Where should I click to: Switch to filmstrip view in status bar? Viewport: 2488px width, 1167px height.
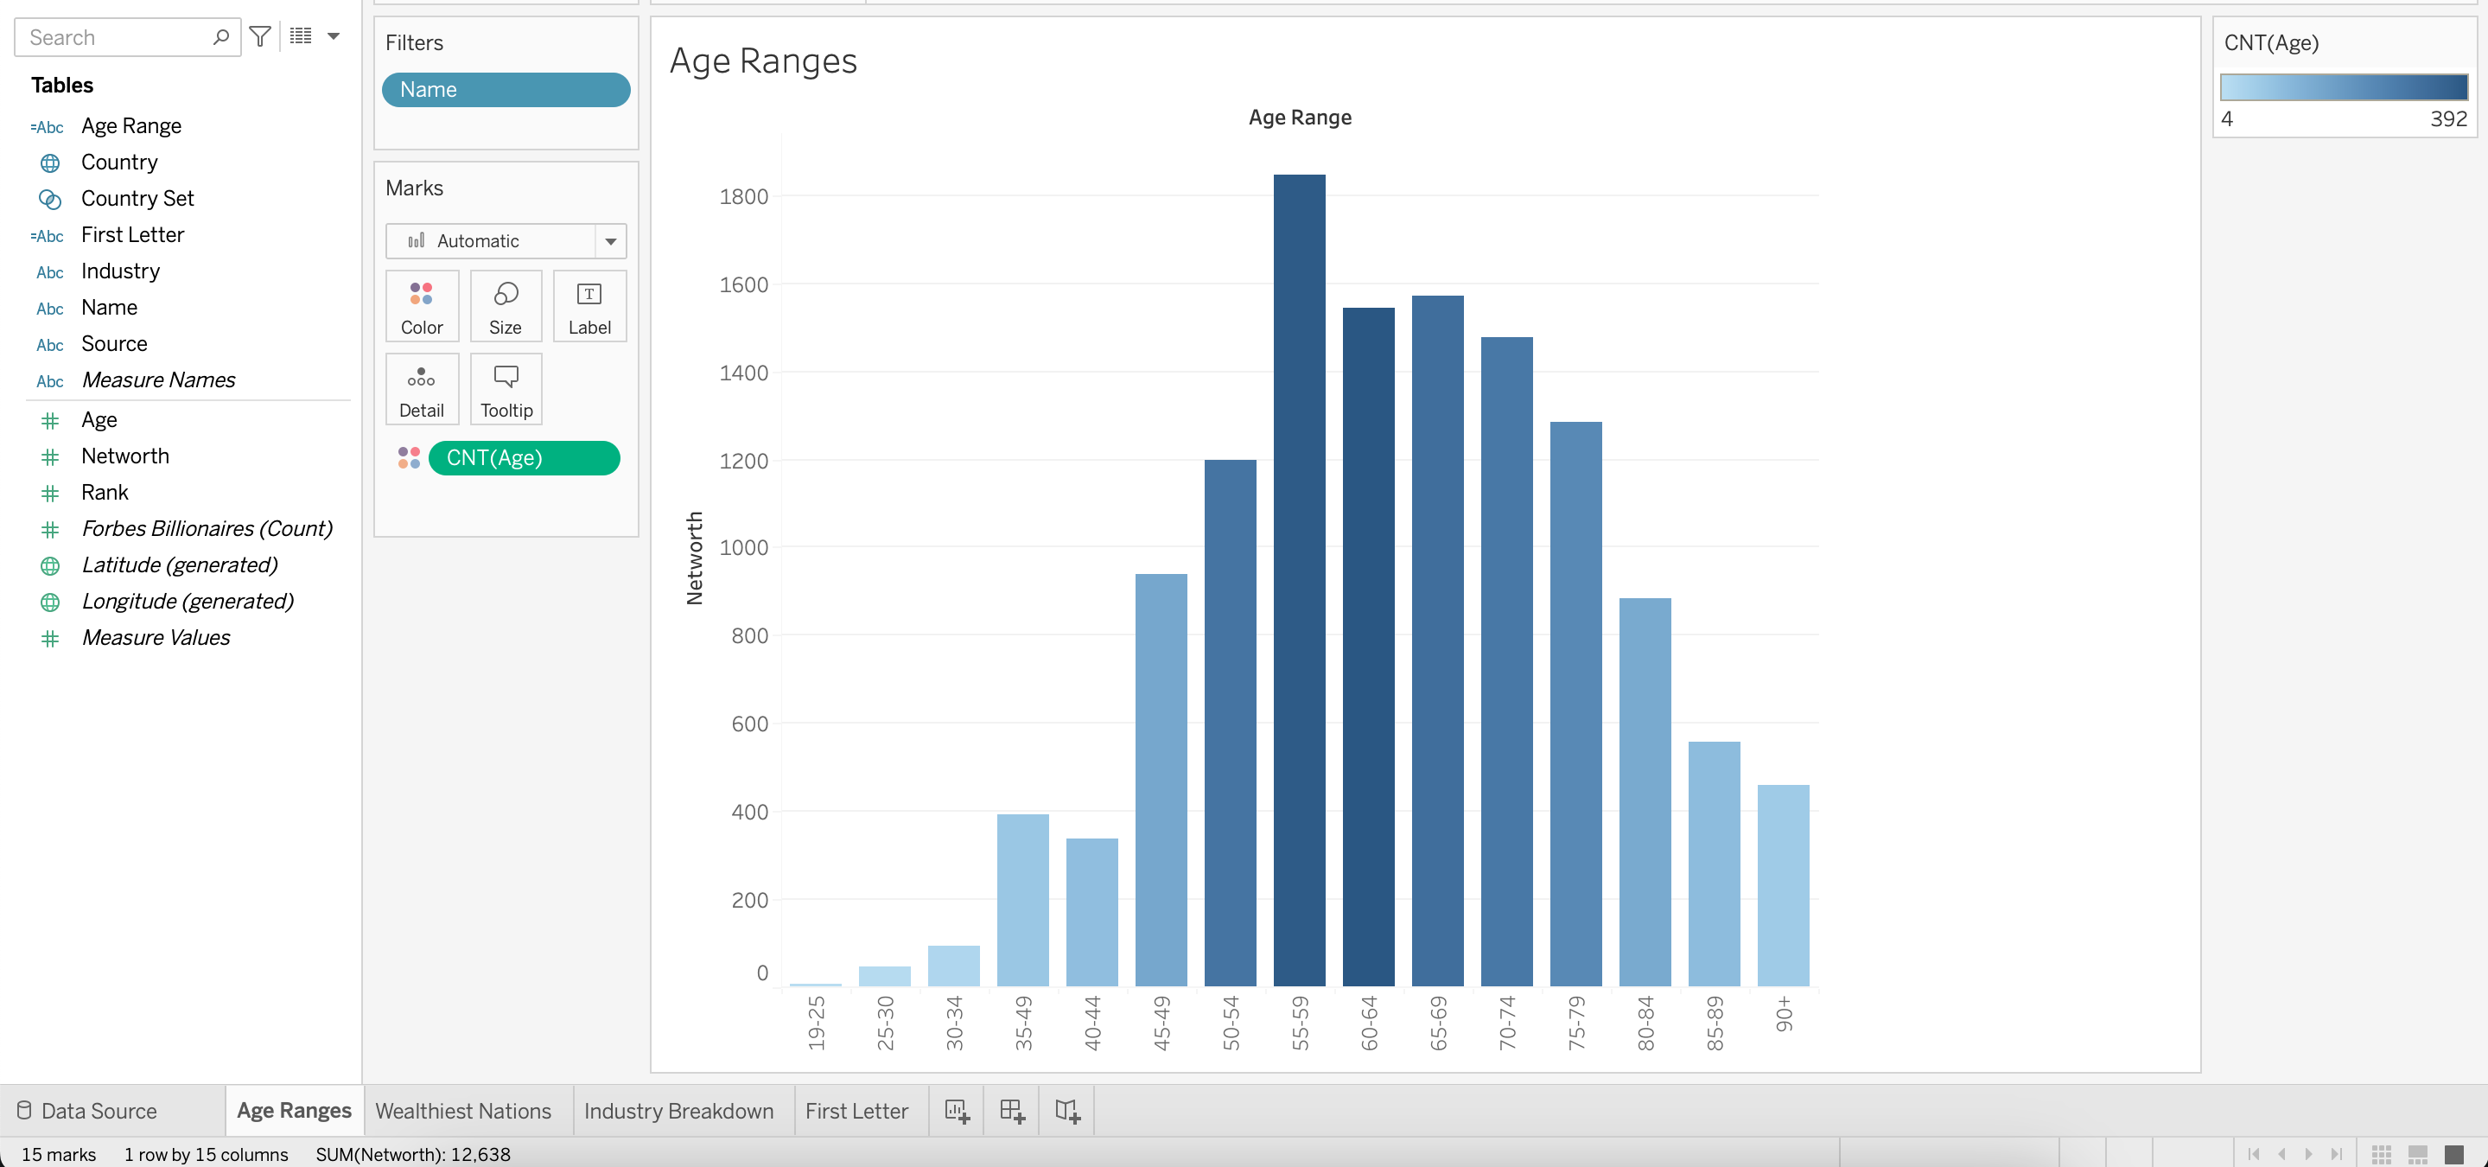[x=2417, y=1153]
